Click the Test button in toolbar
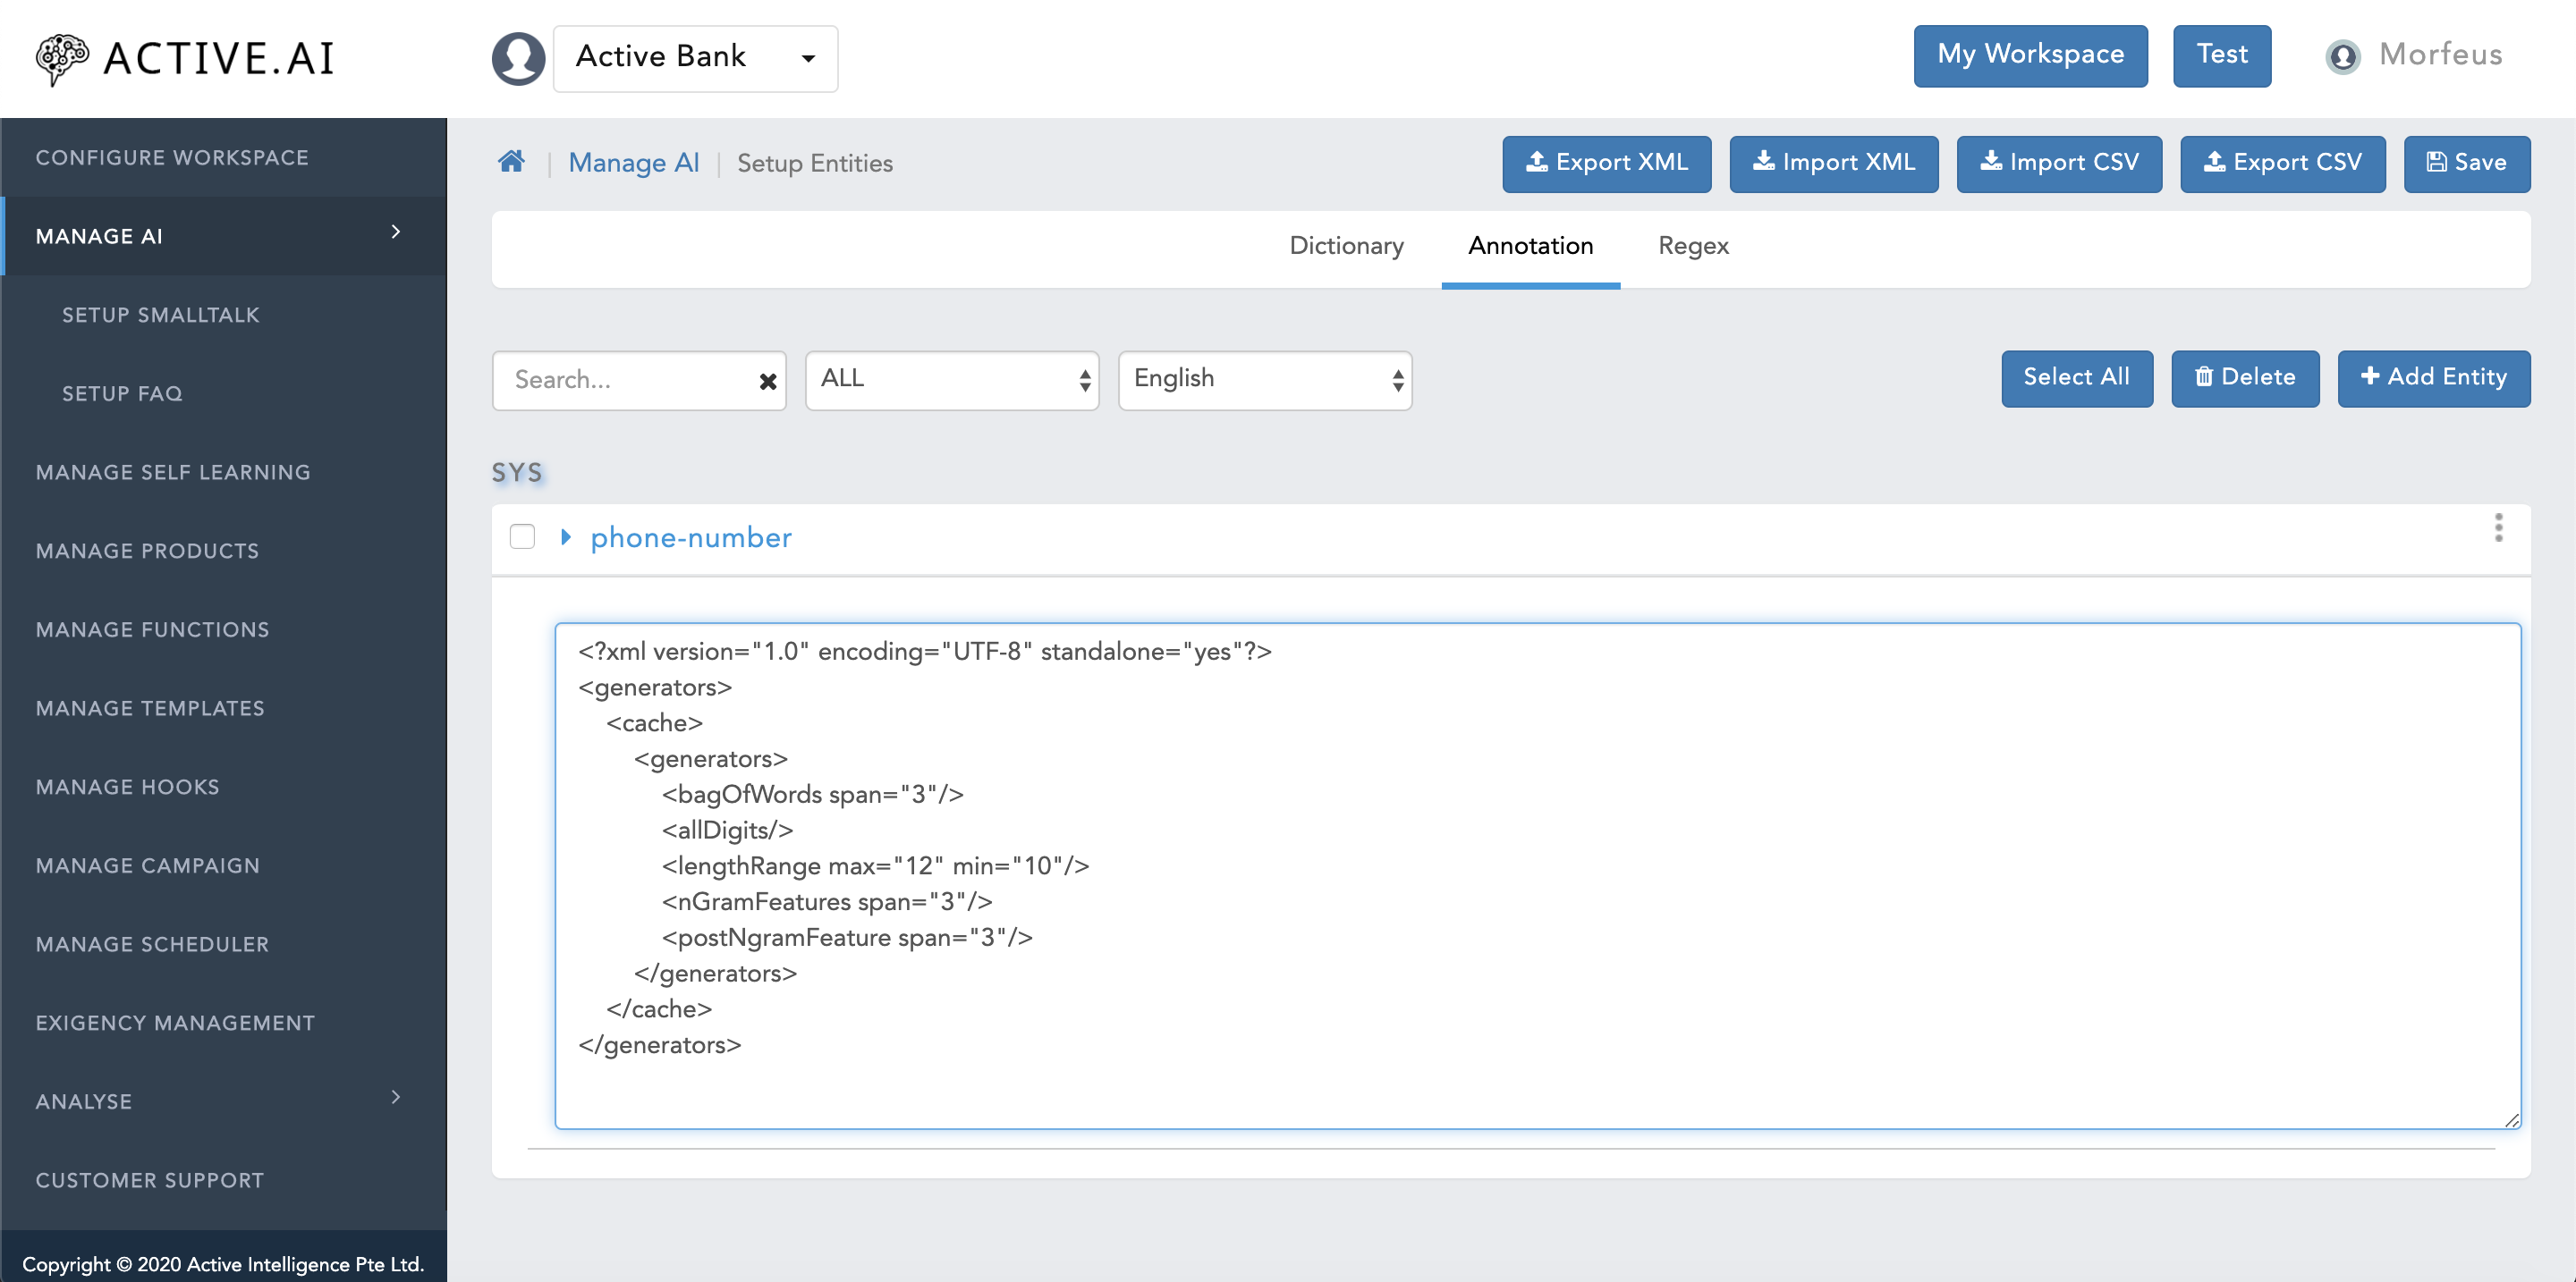Screen dimensions: 2576x1282 (x=2223, y=55)
